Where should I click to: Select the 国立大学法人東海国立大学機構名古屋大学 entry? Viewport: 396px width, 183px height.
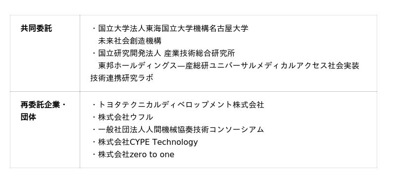click(x=173, y=28)
